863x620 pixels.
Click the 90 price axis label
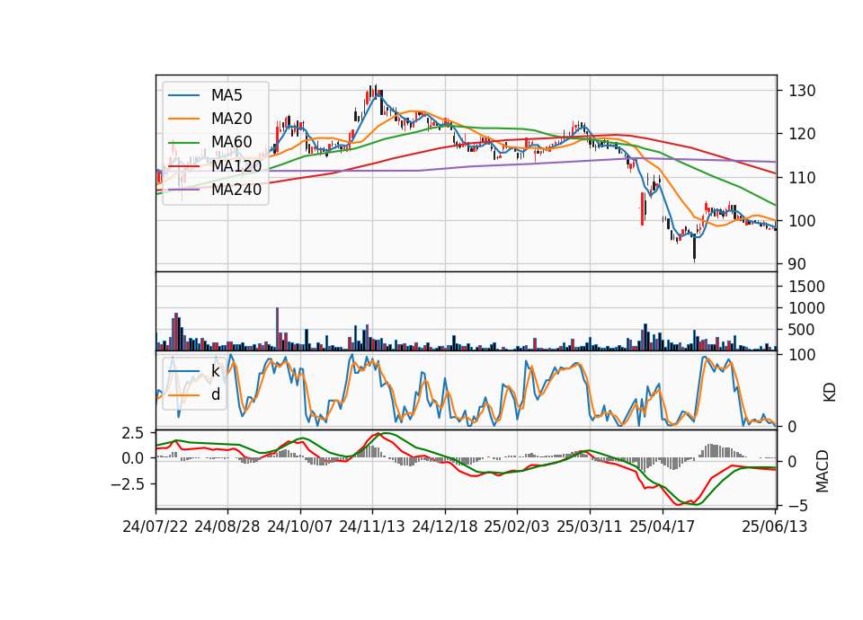pos(797,264)
